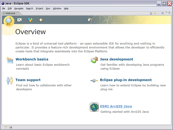The width and height of the screenshot is (173, 130).
Task: Maximize the Eclipse SDK window
Action: click(x=164, y=4)
